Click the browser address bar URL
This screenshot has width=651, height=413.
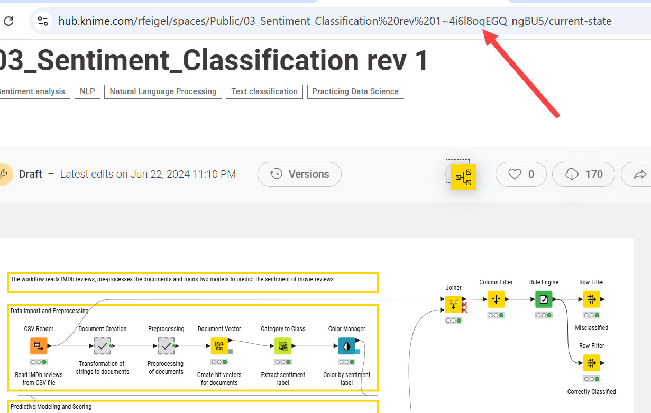335,21
